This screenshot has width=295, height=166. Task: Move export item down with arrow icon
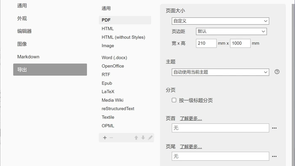tap(143, 138)
